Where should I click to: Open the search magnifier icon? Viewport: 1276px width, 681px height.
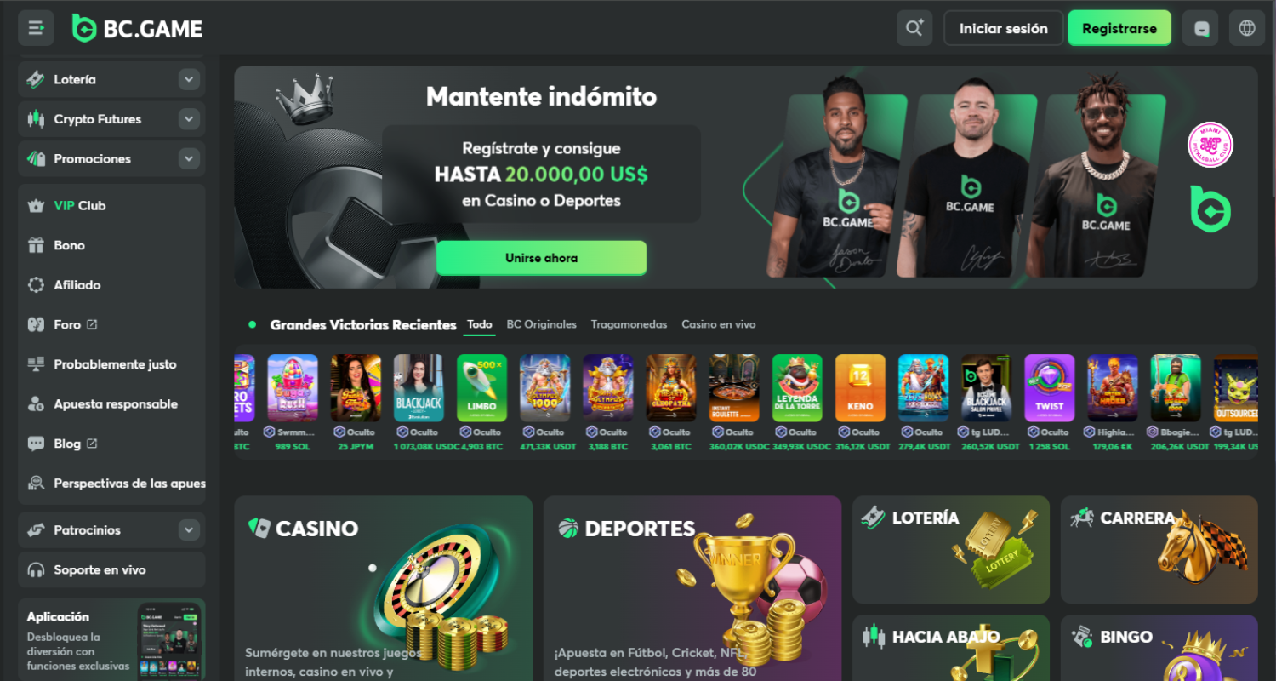pos(914,28)
